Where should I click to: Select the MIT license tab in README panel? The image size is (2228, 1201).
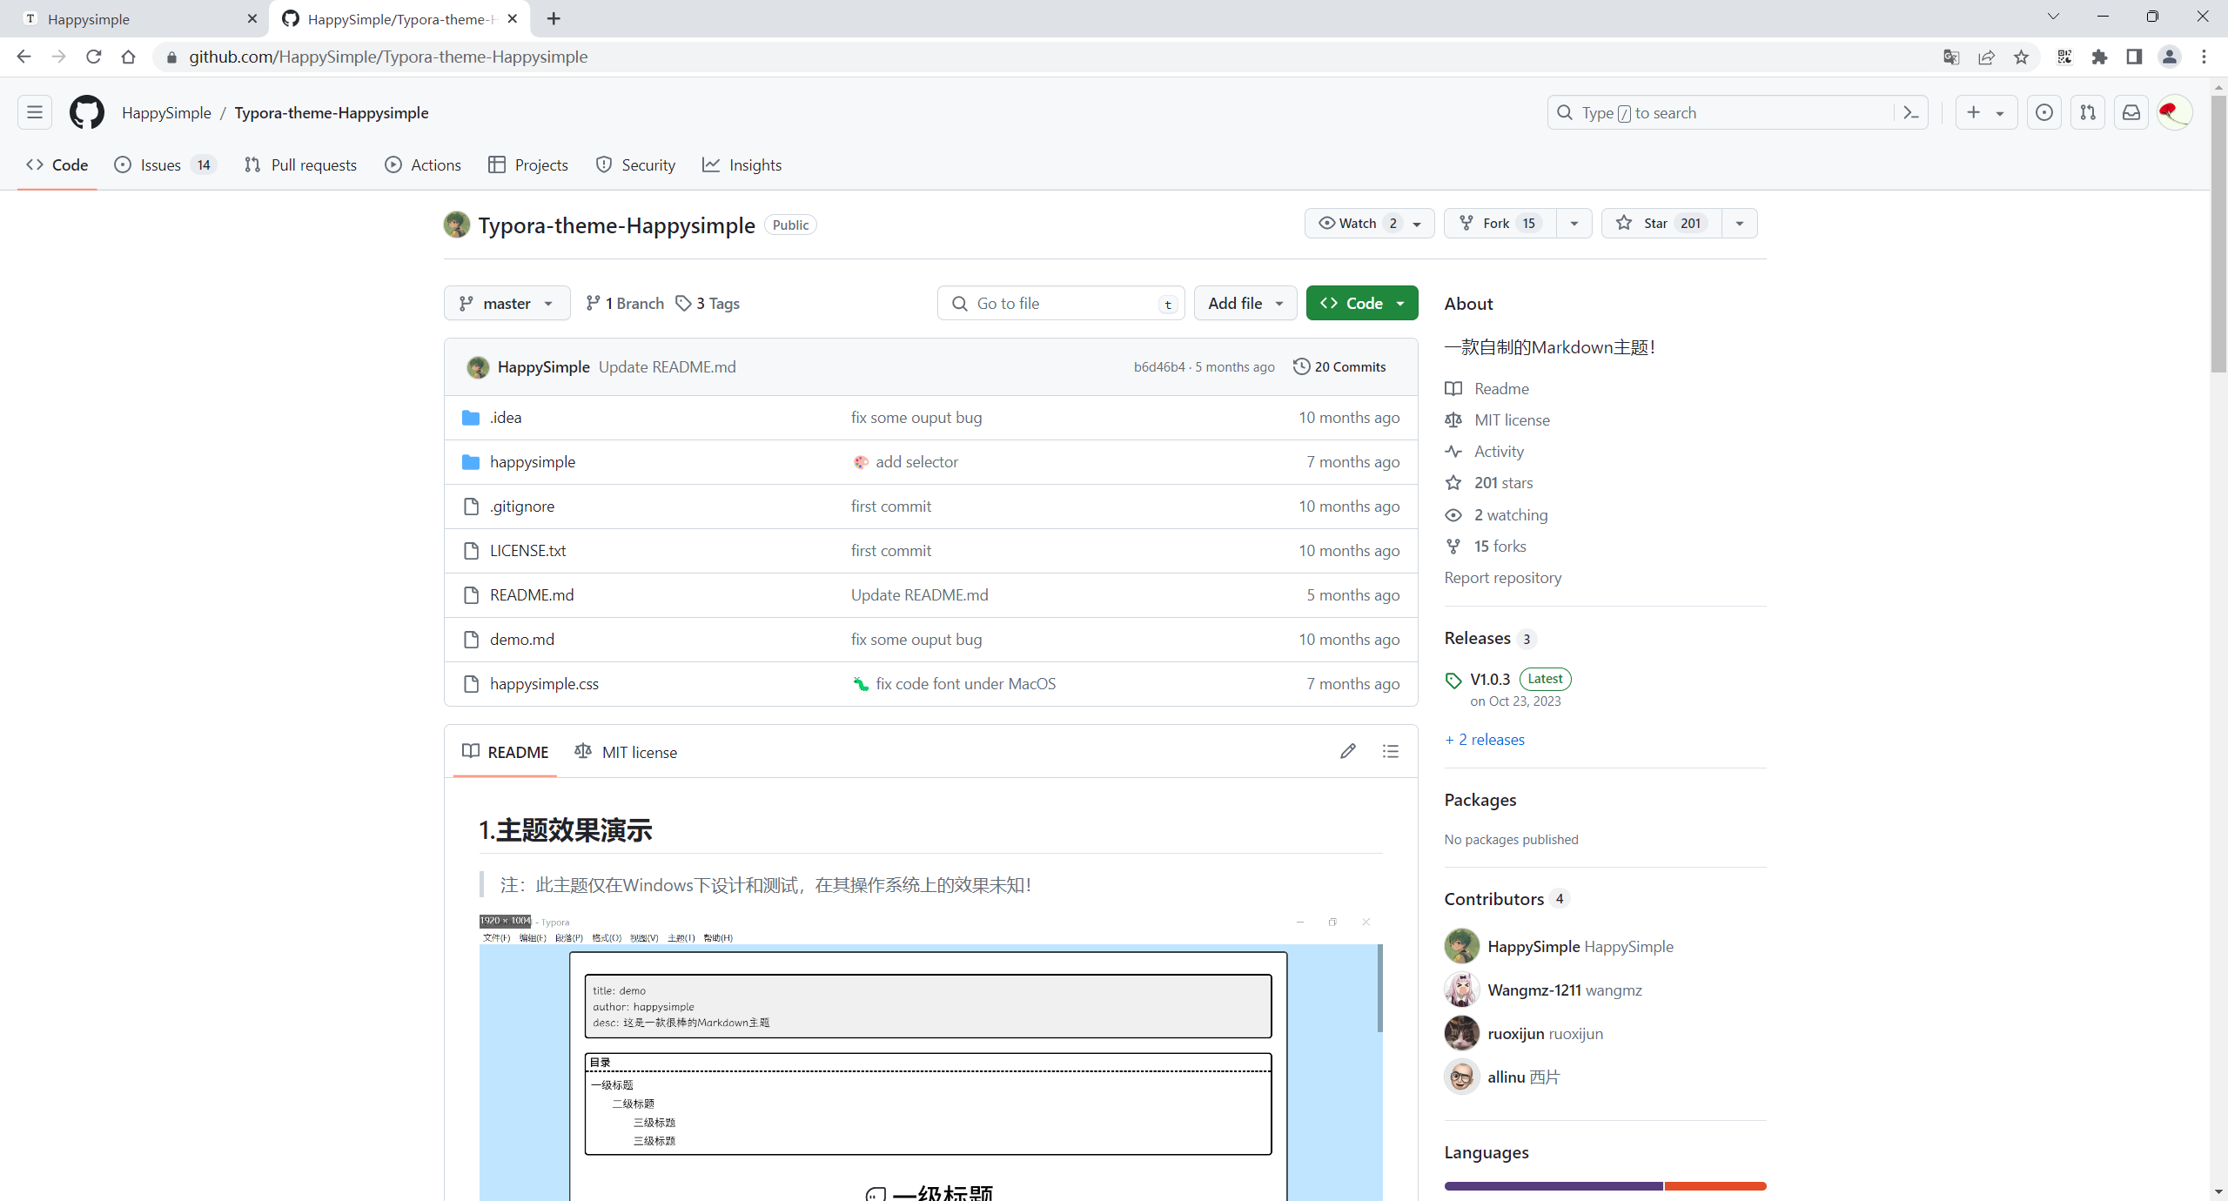(626, 752)
